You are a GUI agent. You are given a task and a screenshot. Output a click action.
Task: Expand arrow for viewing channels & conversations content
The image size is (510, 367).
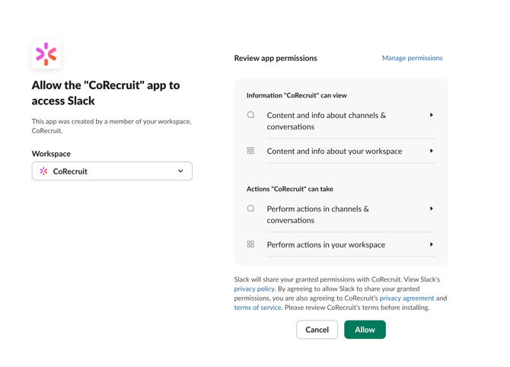click(432, 115)
